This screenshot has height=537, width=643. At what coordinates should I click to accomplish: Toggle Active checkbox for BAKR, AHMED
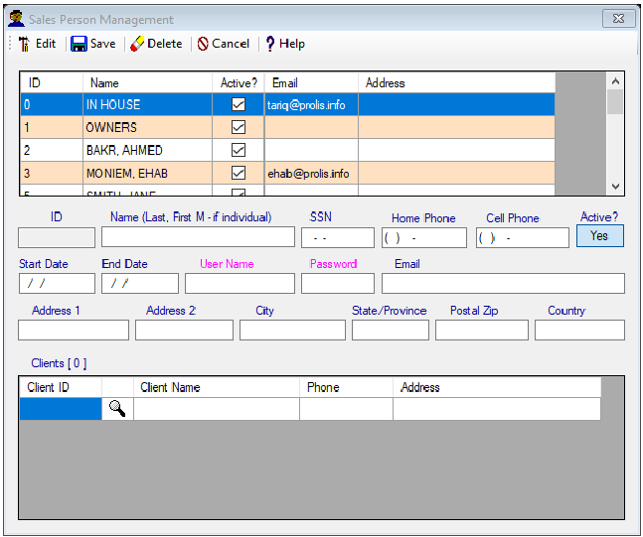click(x=239, y=150)
